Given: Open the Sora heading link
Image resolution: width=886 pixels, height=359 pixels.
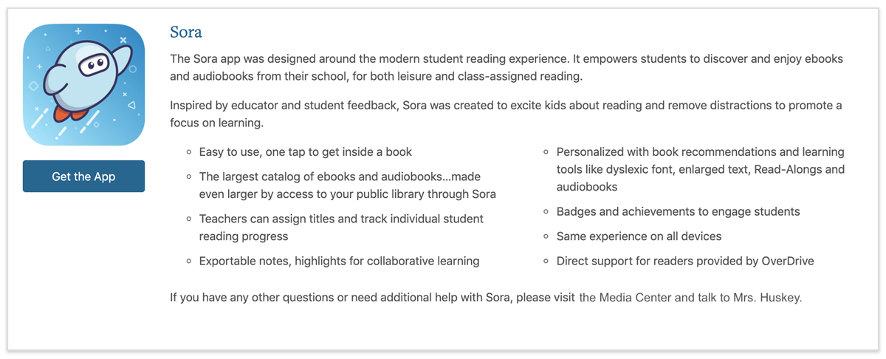Looking at the screenshot, I should click(186, 32).
